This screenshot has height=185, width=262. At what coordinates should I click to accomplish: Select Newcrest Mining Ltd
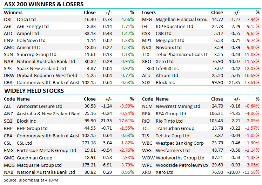(x=178, y=106)
